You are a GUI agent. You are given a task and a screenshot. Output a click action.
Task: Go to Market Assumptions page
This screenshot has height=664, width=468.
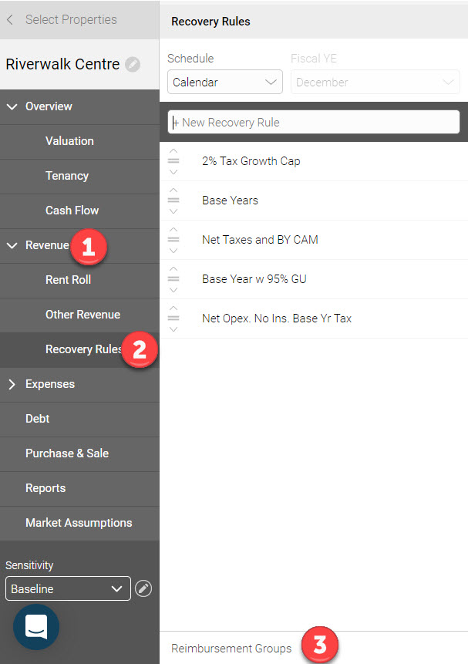tap(79, 523)
